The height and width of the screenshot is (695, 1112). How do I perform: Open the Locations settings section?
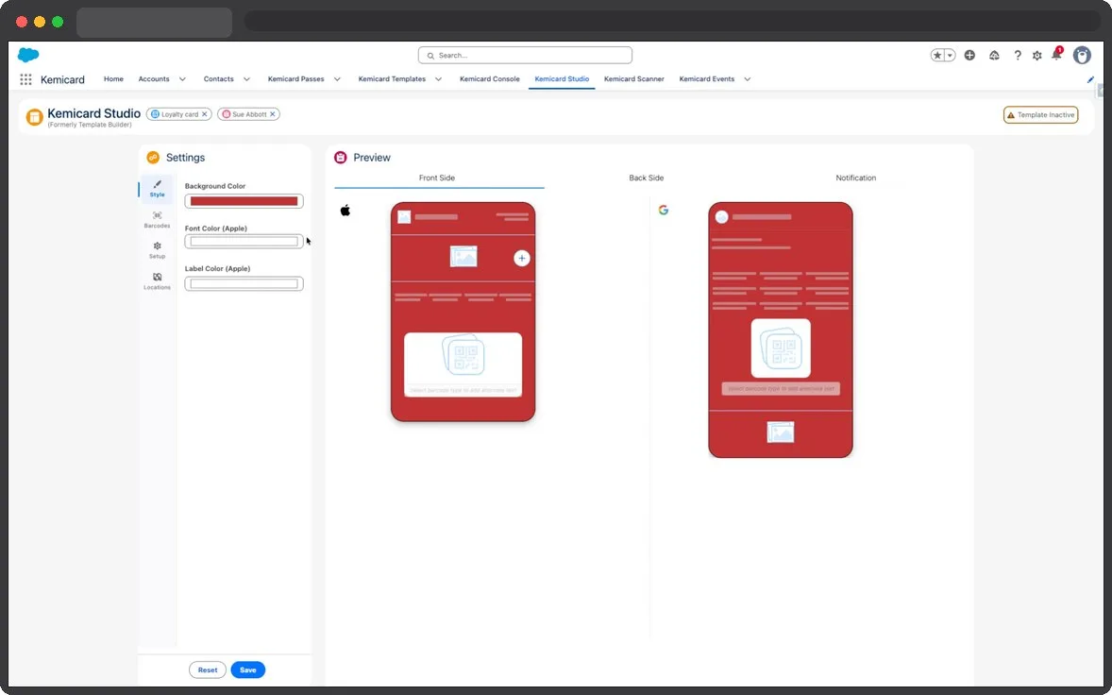click(x=157, y=281)
